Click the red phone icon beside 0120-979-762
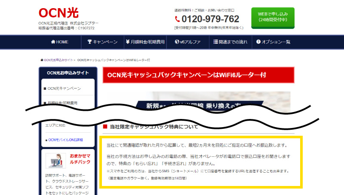 (177, 19)
